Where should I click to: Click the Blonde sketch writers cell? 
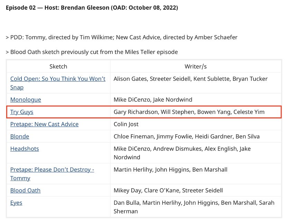click(196, 136)
